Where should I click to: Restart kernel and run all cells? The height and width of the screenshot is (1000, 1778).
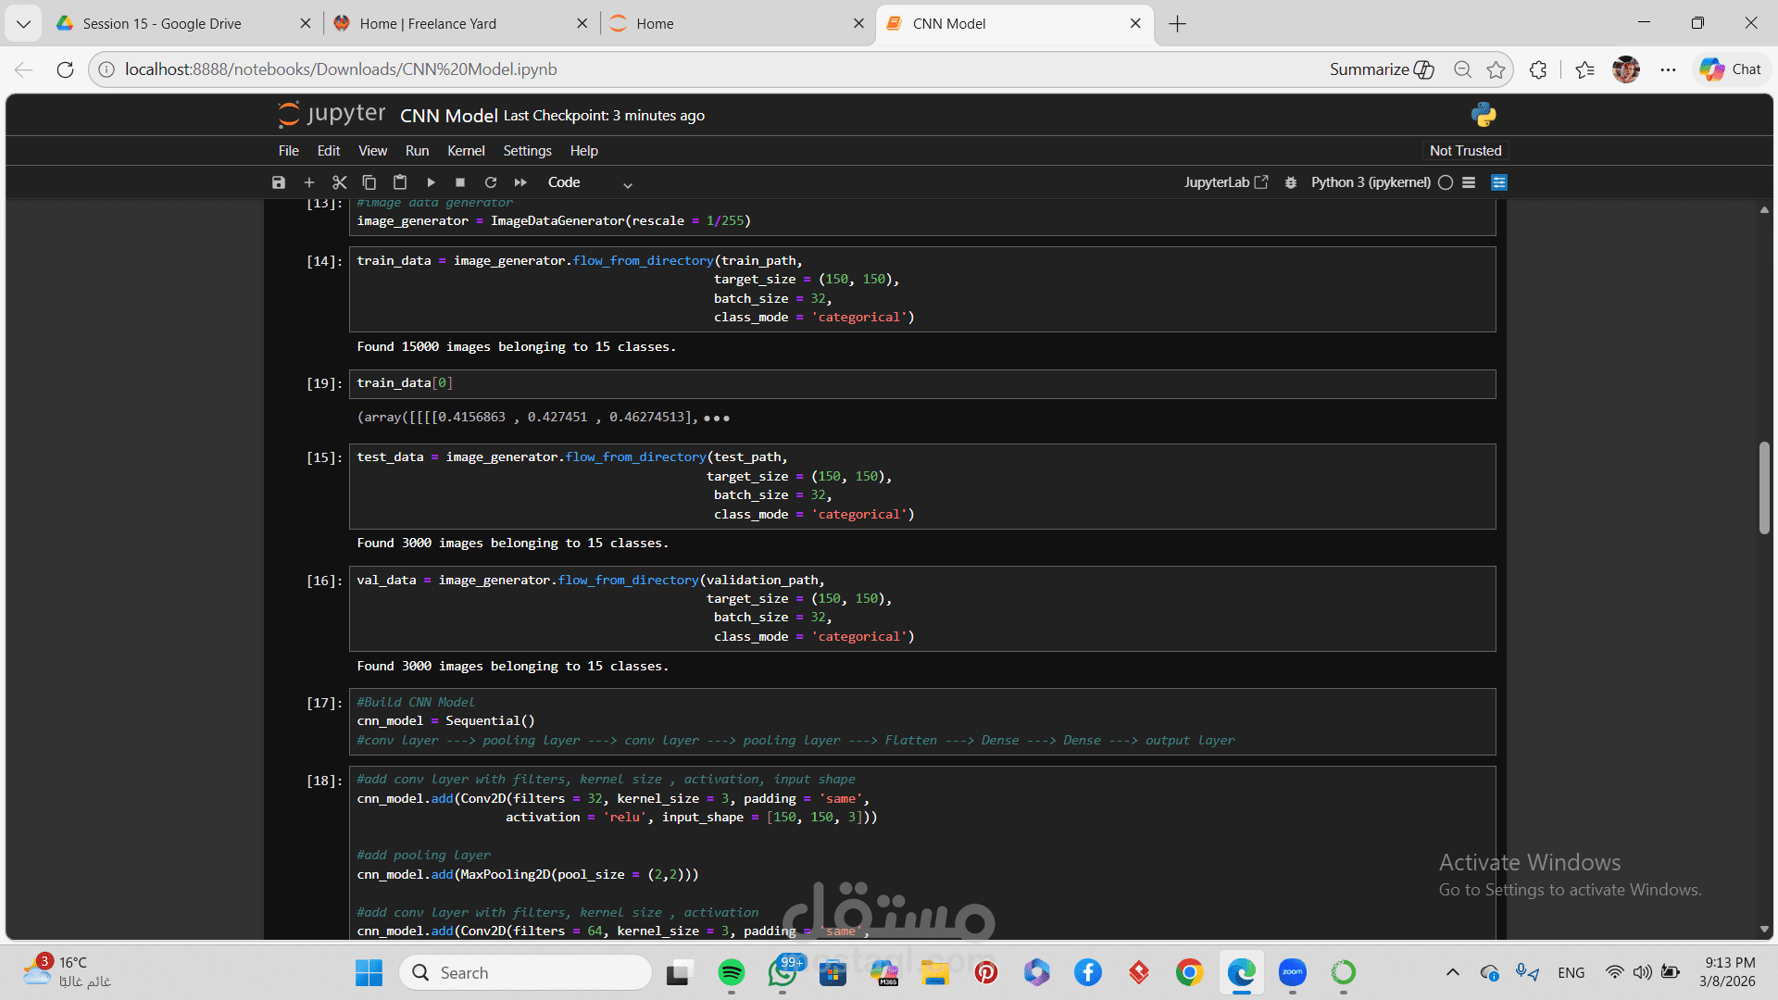(520, 182)
